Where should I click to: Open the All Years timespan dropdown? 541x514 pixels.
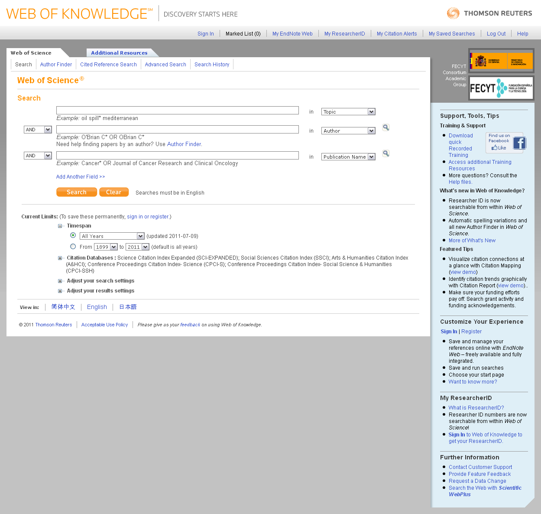(112, 236)
